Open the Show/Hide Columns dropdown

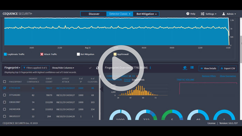click(x=63, y=68)
